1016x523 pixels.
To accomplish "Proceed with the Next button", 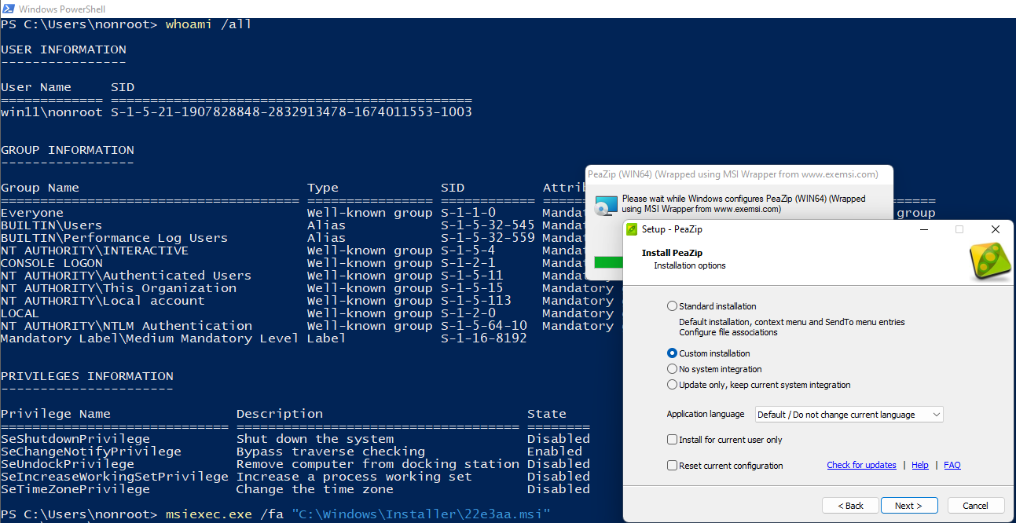I will [909, 506].
